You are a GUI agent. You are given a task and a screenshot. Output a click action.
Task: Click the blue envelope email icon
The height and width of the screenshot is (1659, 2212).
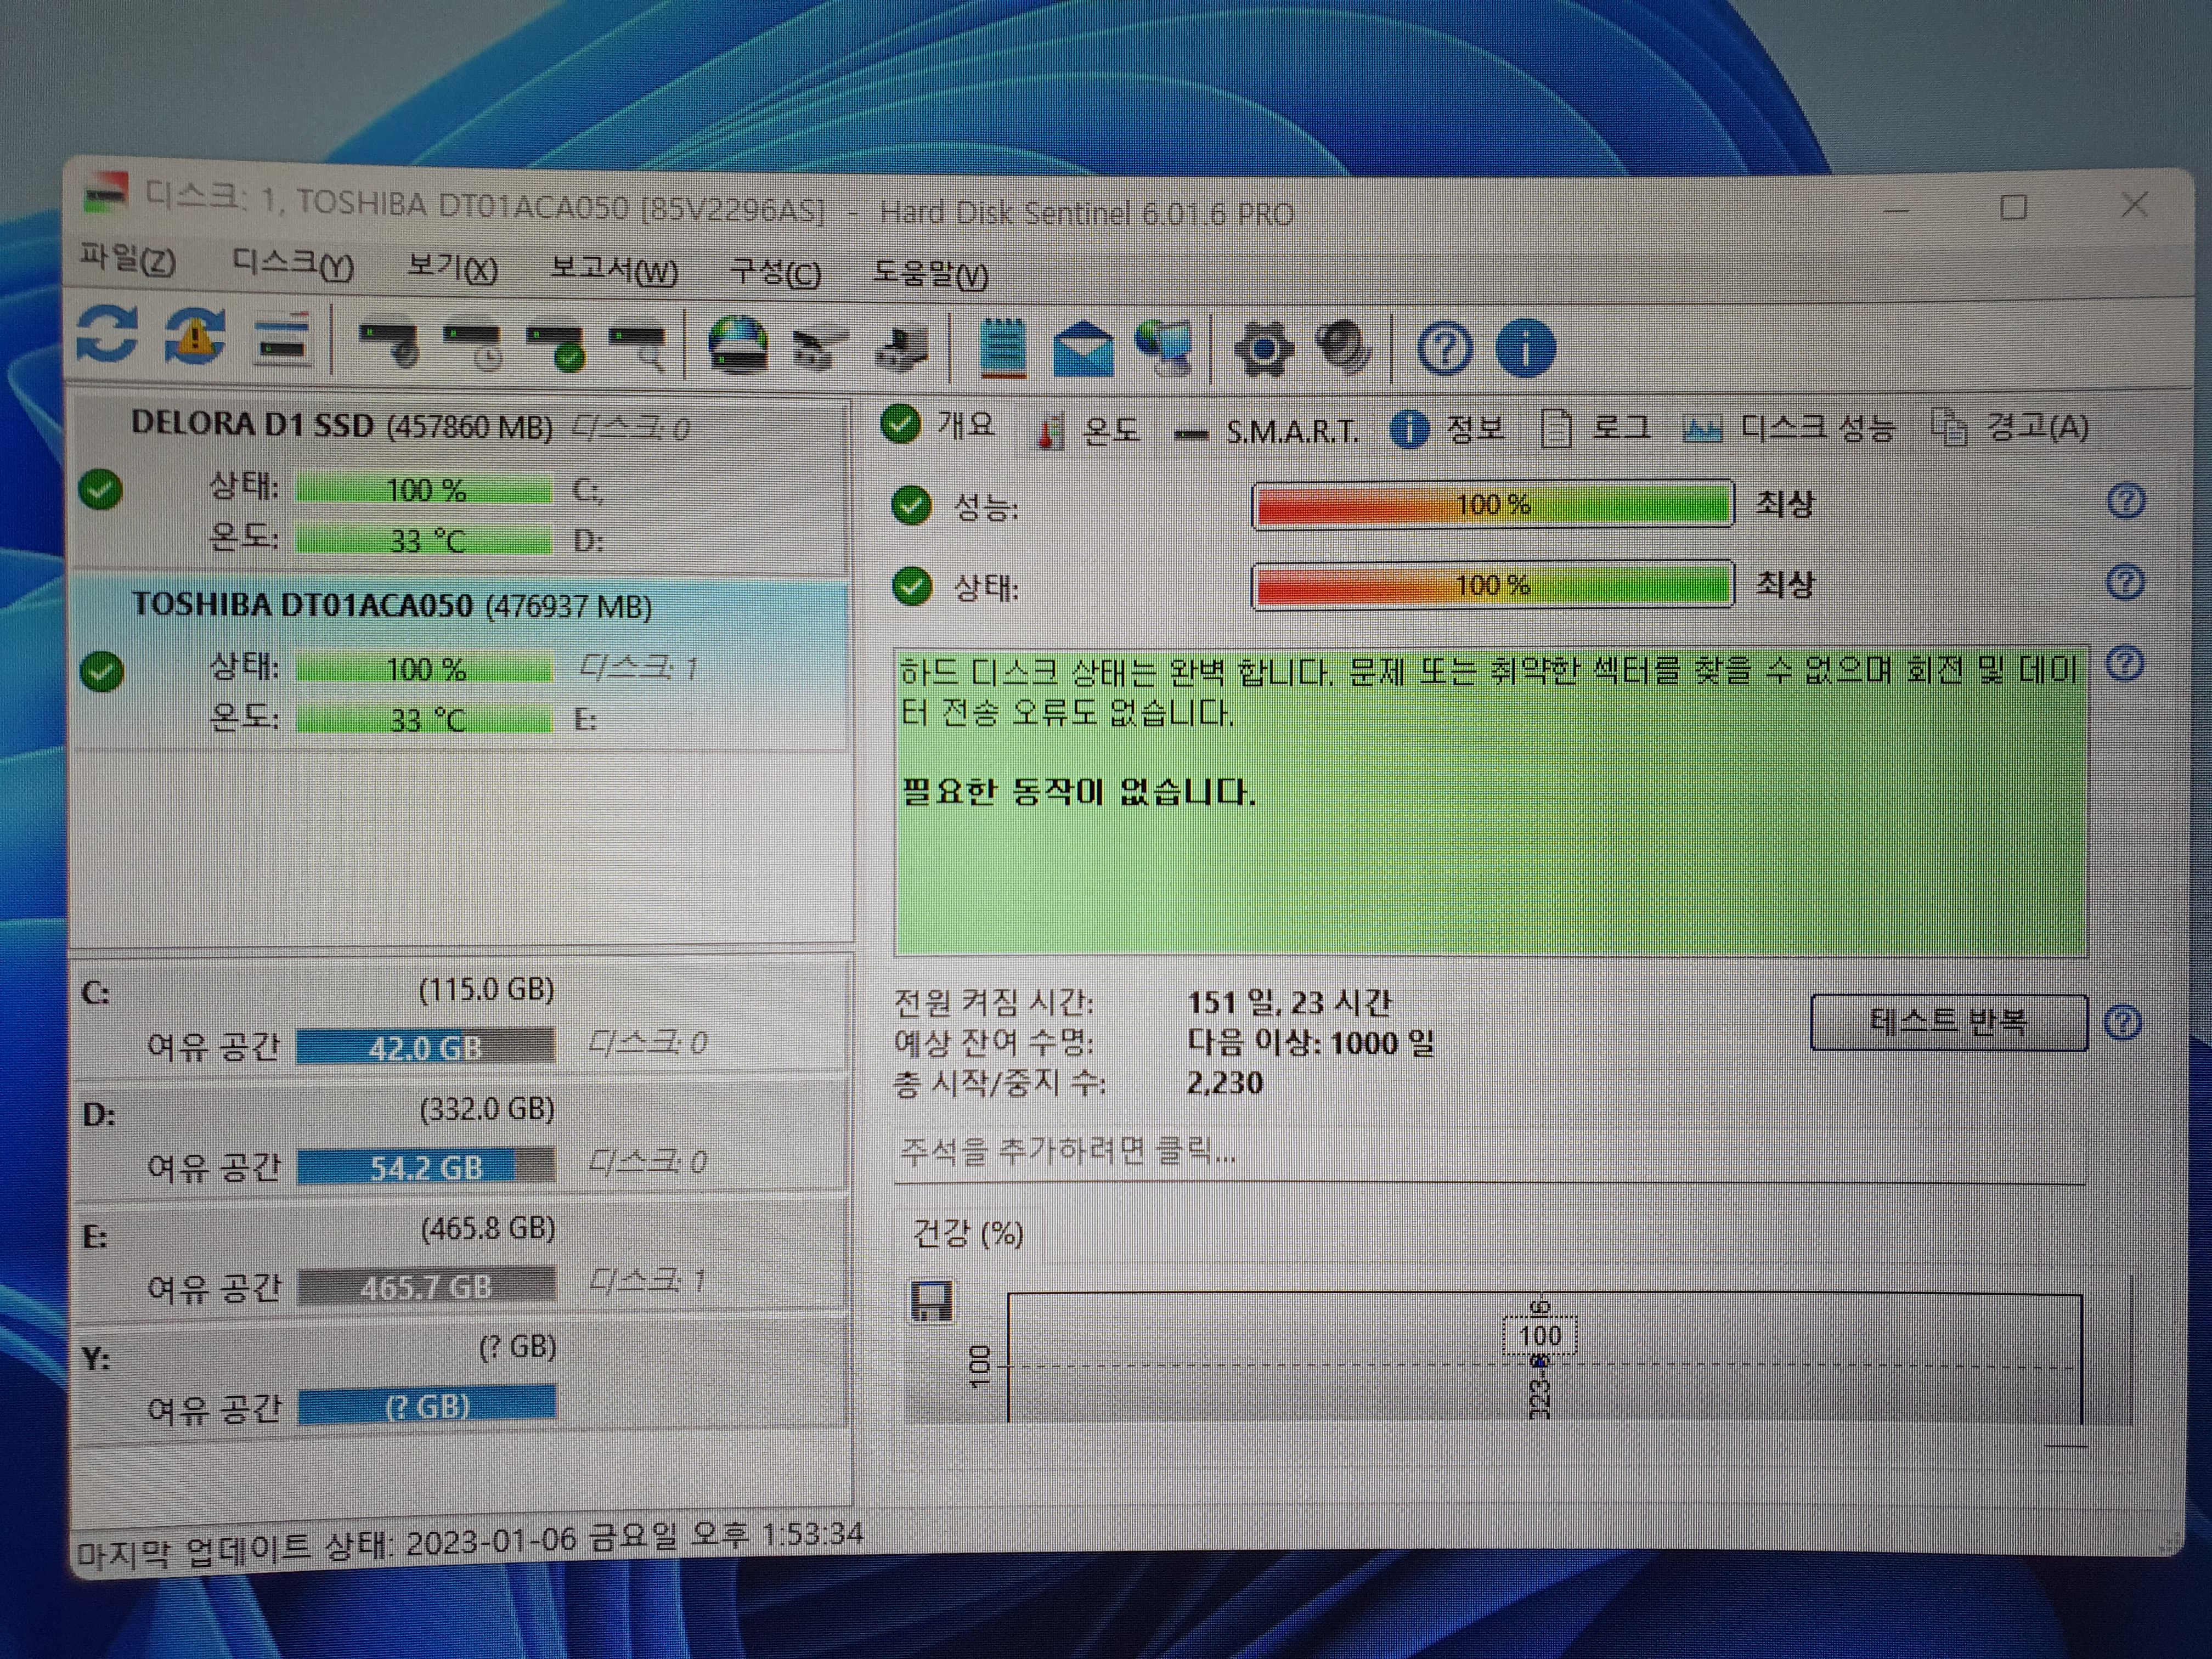[1083, 350]
